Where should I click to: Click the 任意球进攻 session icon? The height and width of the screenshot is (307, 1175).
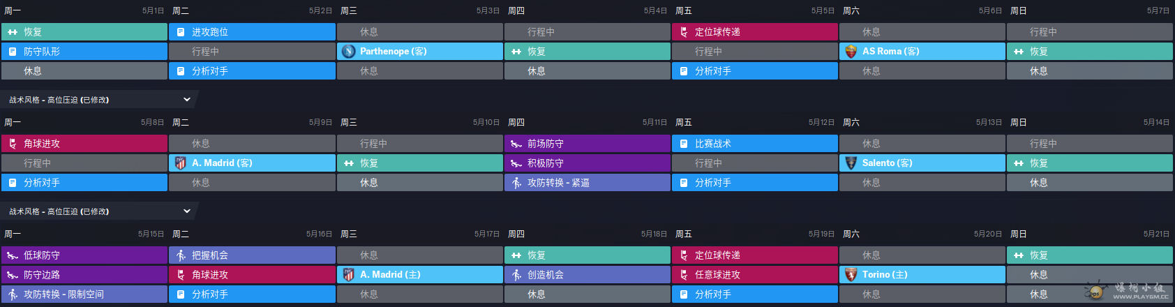(x=684, y=275)
